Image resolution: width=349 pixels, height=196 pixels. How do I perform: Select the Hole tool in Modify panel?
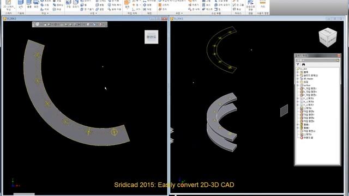point(68,4)
